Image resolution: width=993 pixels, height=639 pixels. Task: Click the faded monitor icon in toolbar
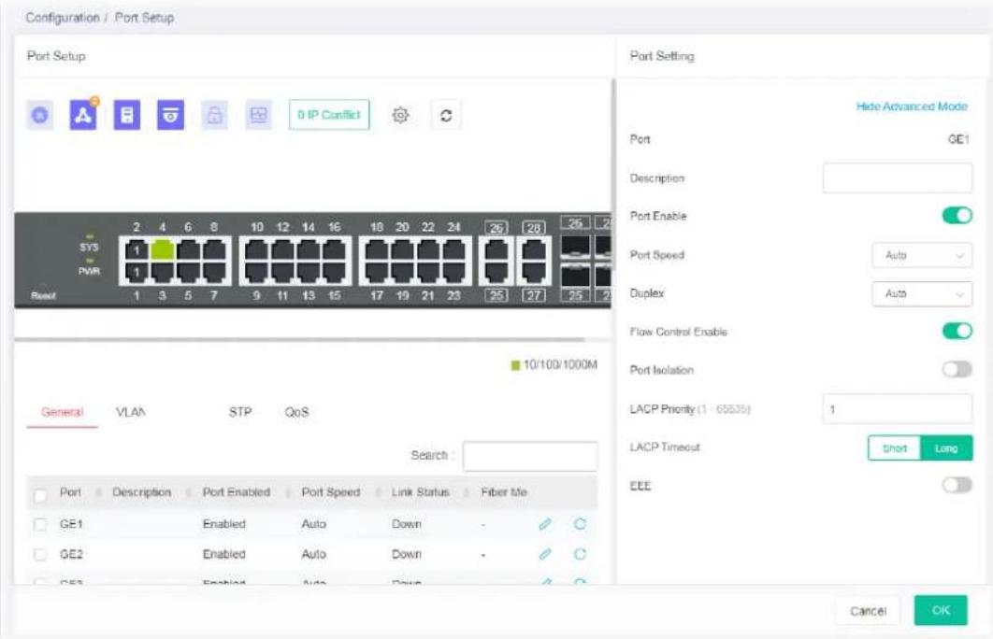[x=258, y=115]
